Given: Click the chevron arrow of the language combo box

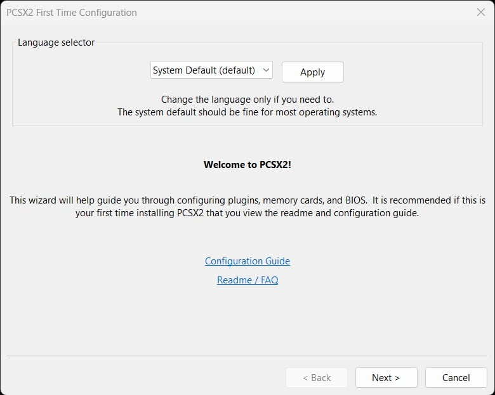Looking at the screenshot, I should click(x=266, y=70).
